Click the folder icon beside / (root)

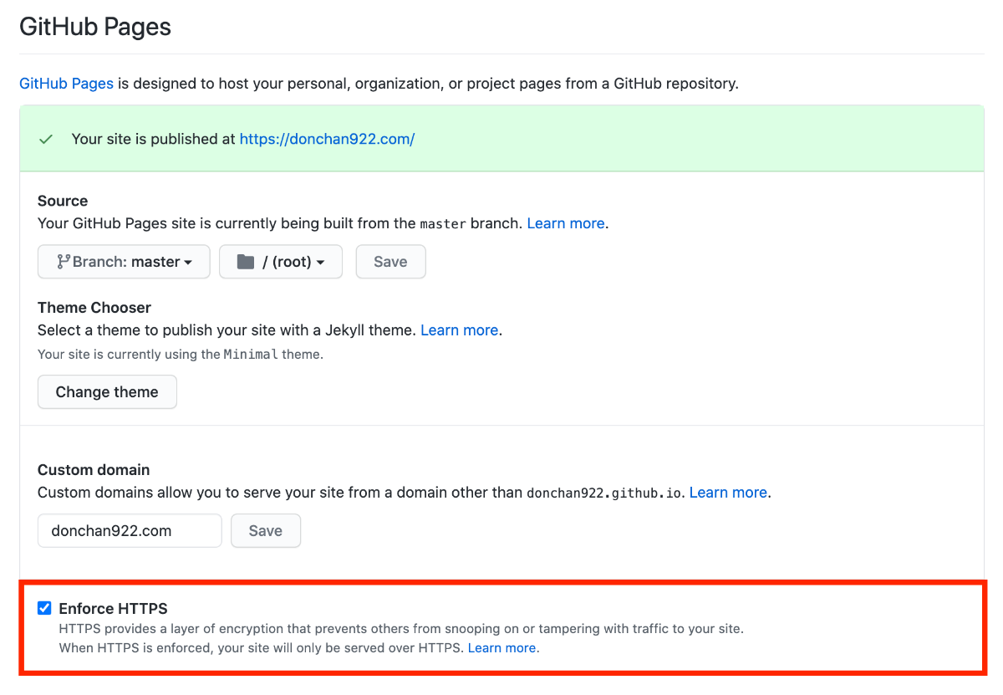(245, 262)
